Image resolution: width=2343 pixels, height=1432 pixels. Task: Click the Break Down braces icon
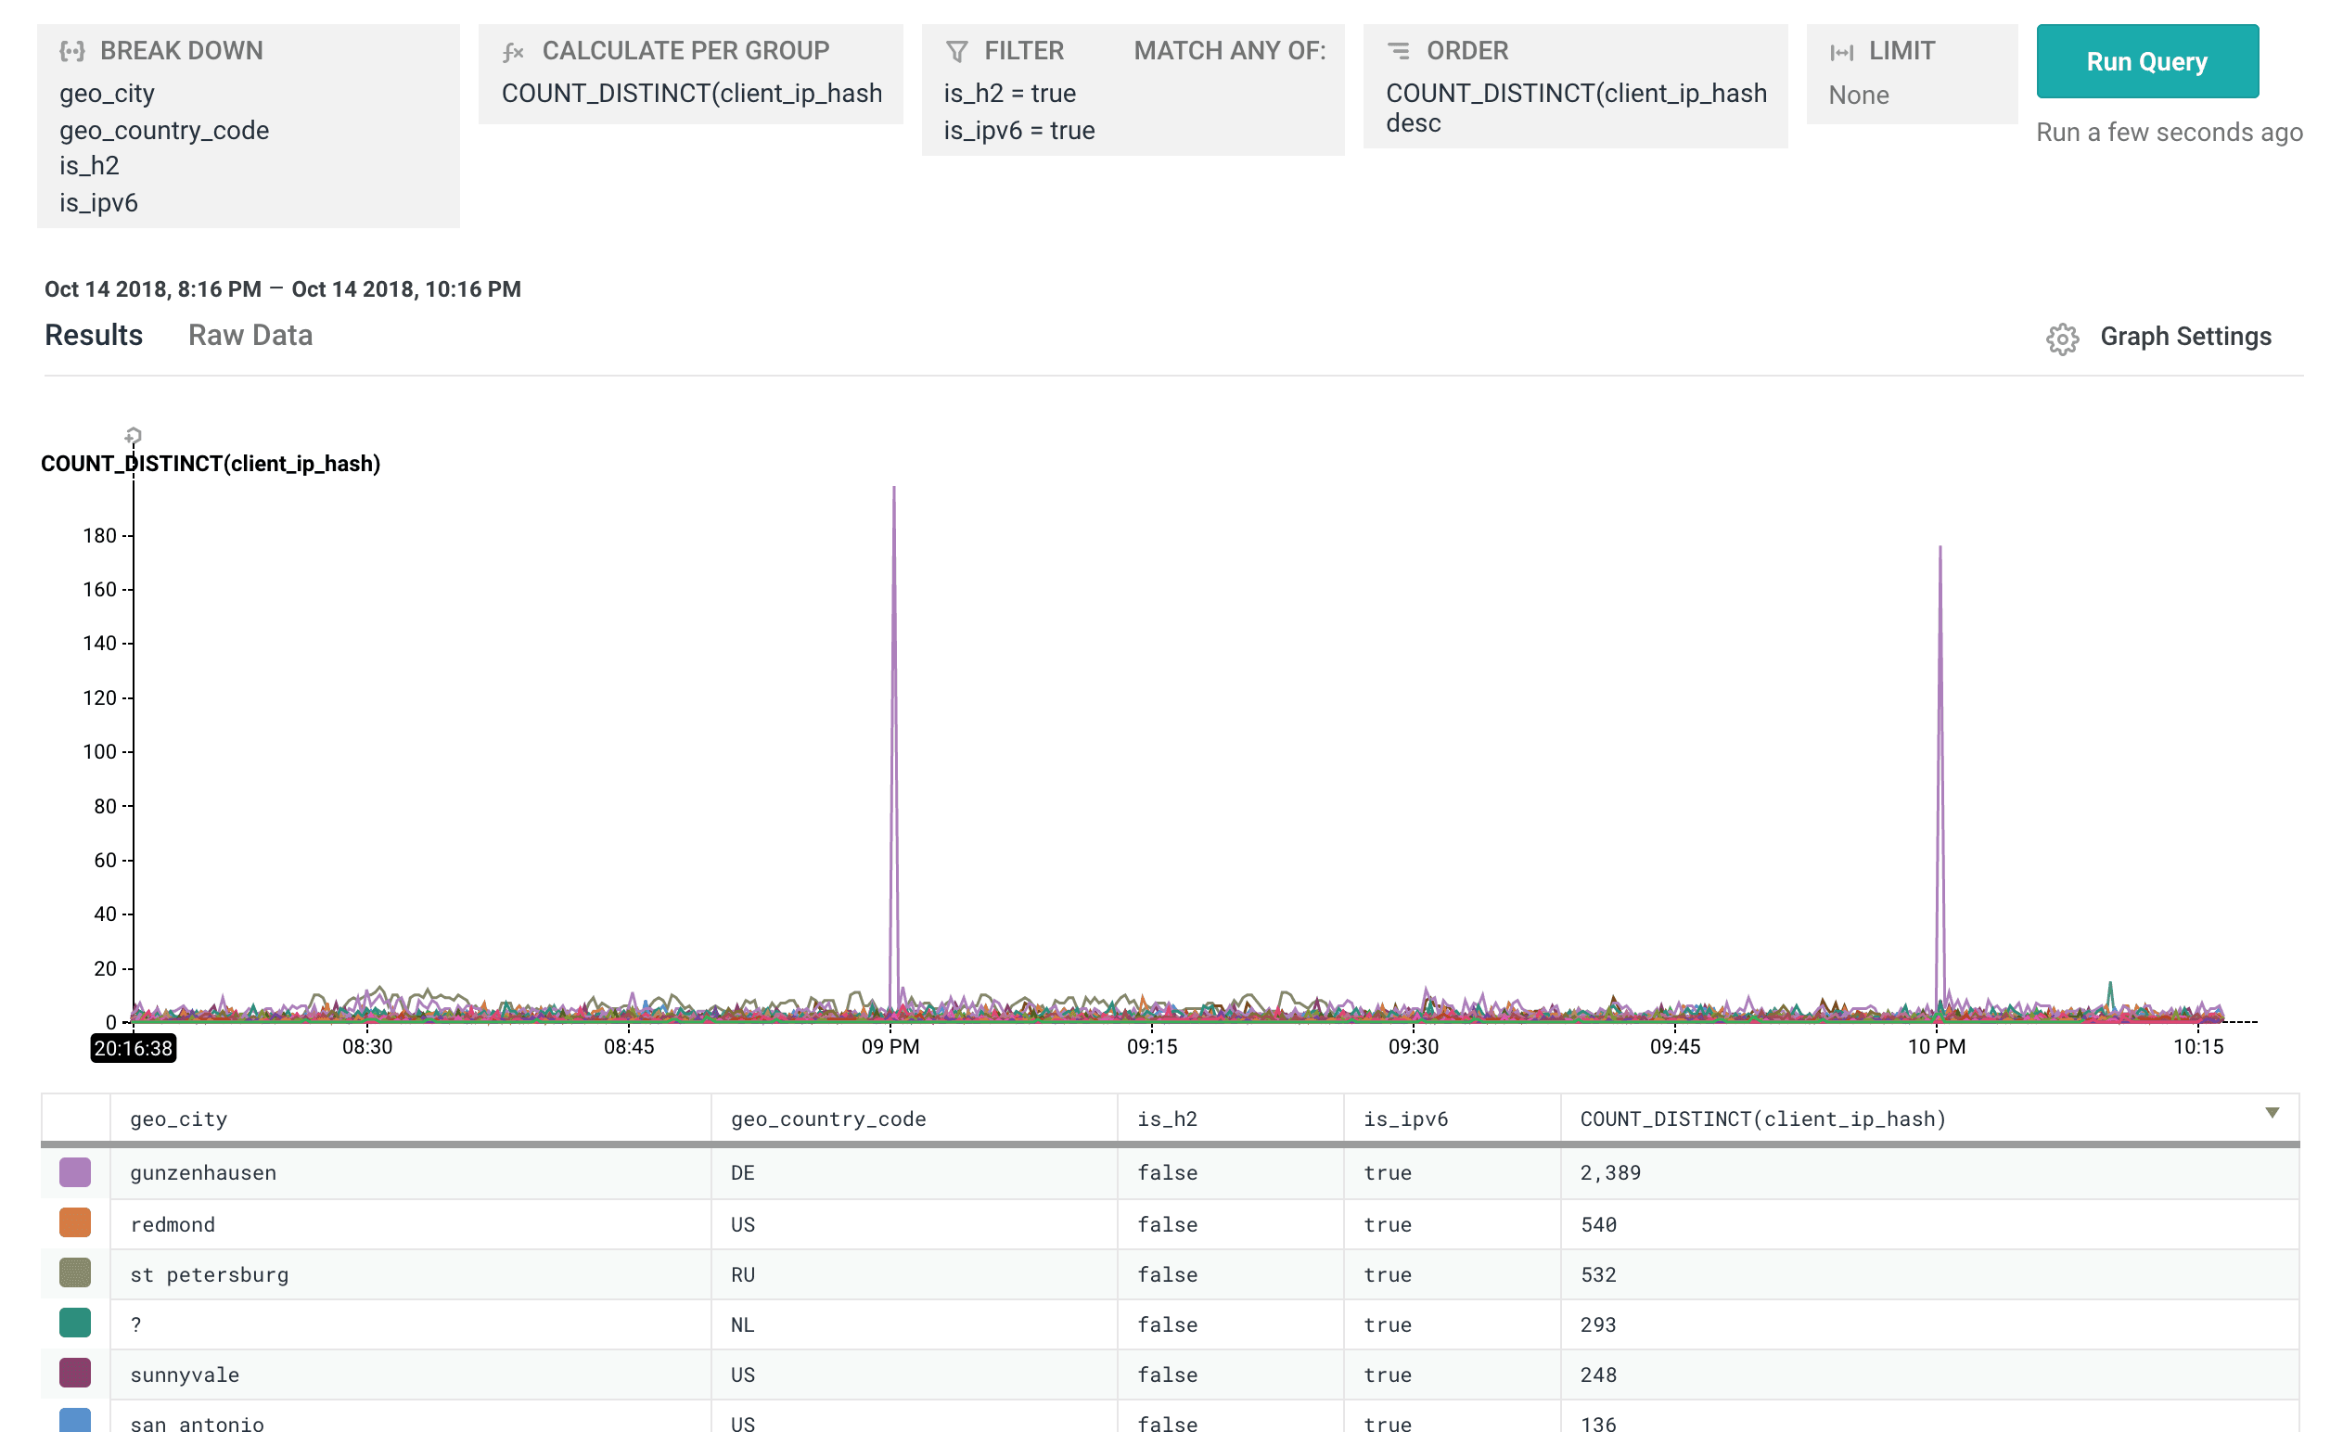pos(72,51)
